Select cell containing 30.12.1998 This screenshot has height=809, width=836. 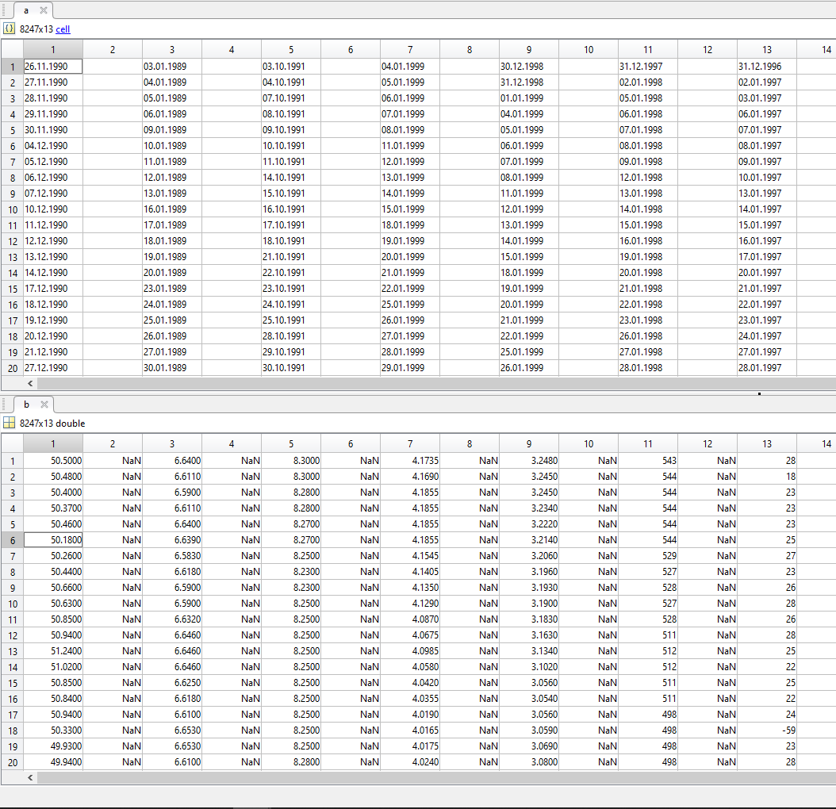pos(529,66)
